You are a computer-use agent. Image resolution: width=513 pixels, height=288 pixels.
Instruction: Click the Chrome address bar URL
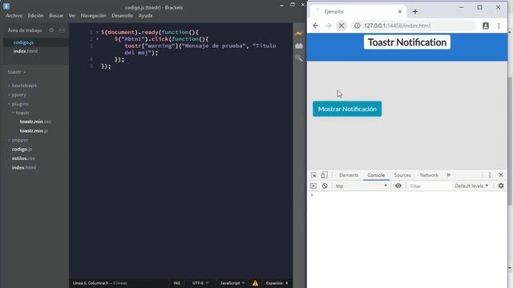coord(397,26)
